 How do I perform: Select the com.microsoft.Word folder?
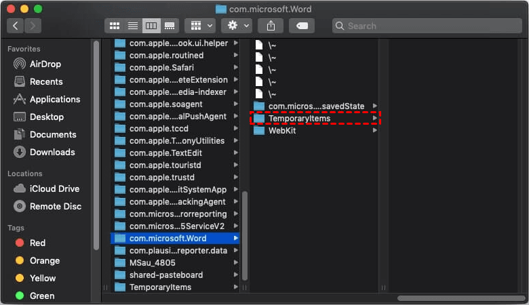(175, 239)
